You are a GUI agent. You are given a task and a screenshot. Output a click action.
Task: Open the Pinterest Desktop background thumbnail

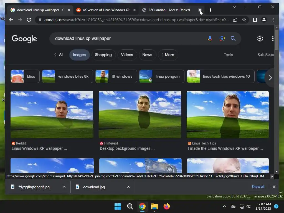pos(140,115)
